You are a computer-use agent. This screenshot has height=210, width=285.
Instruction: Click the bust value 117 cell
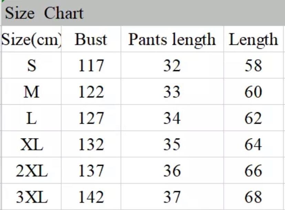[x=91, y=66]
